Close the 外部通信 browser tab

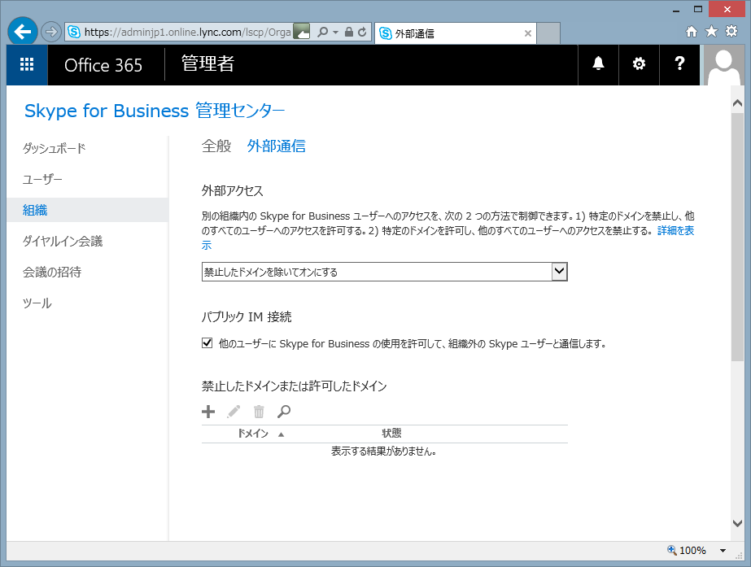point(528,33)
